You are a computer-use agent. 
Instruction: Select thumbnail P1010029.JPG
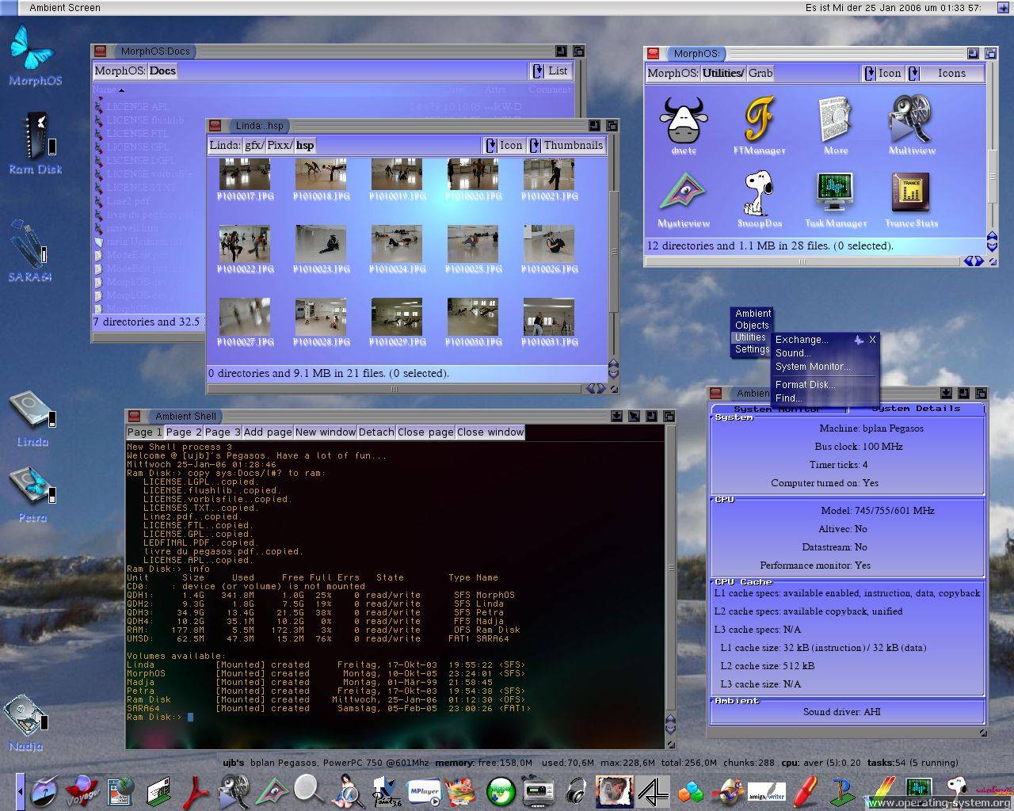pos(397,322)
